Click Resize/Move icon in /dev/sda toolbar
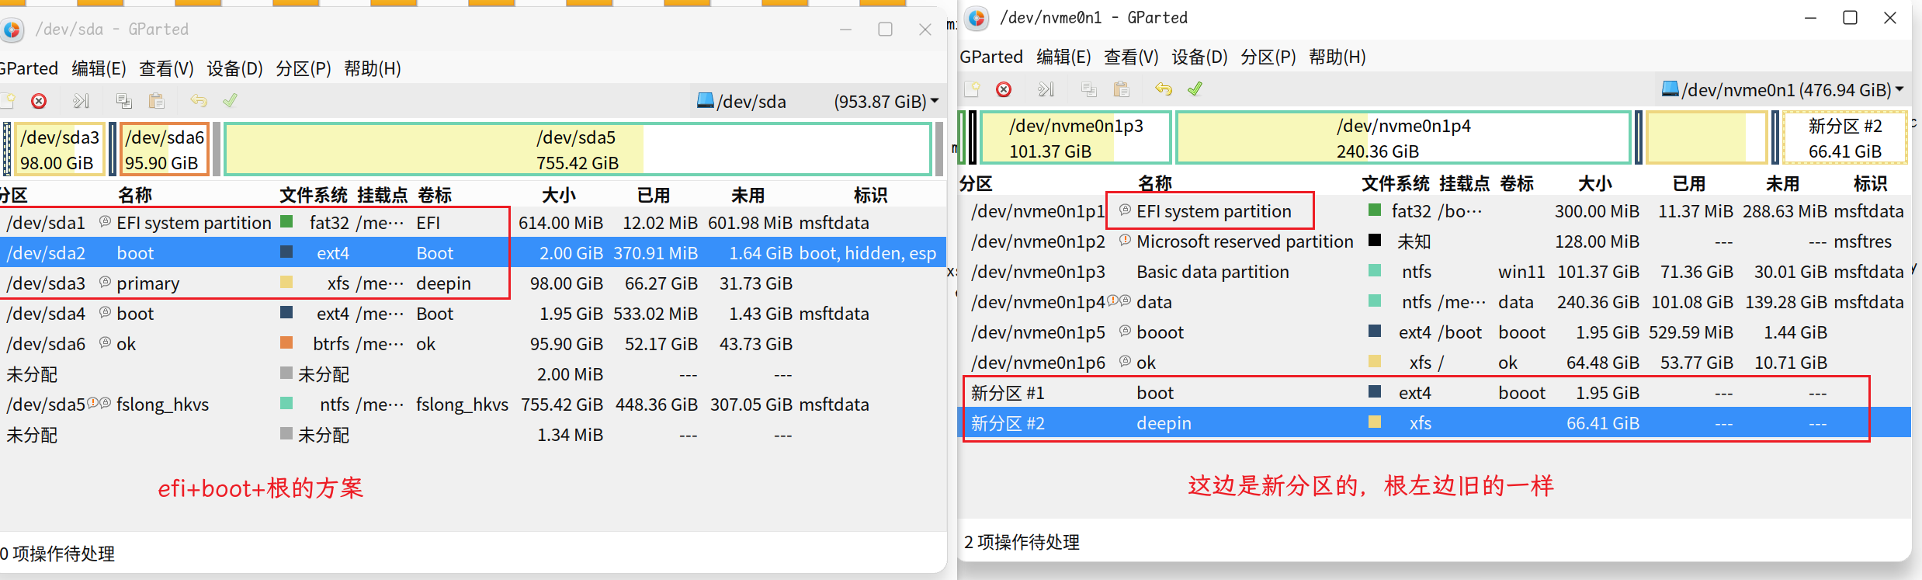Image resolution: width=1922 pixels, height=580 pixels. click(x=81, y=101)
